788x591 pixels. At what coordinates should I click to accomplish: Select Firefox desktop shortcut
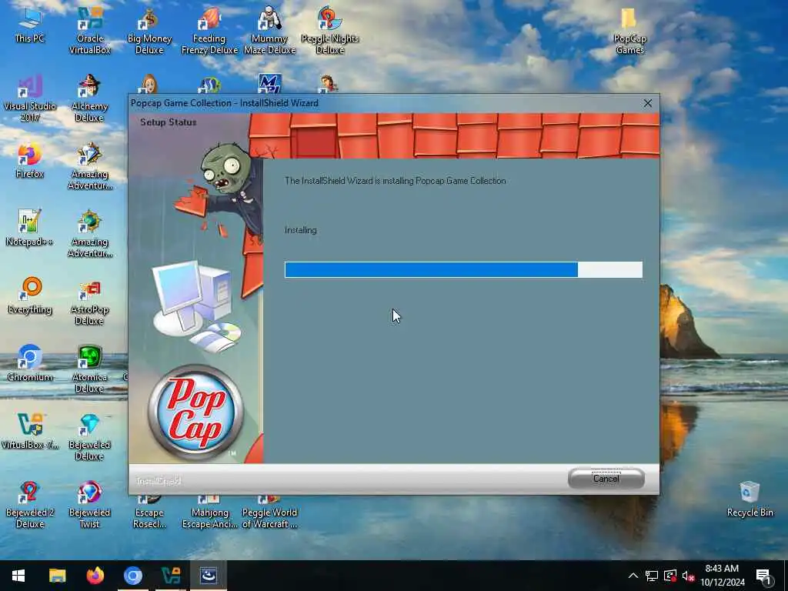30,161
